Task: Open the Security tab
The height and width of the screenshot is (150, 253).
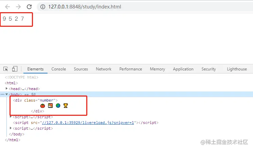Action: coord(209,69)
